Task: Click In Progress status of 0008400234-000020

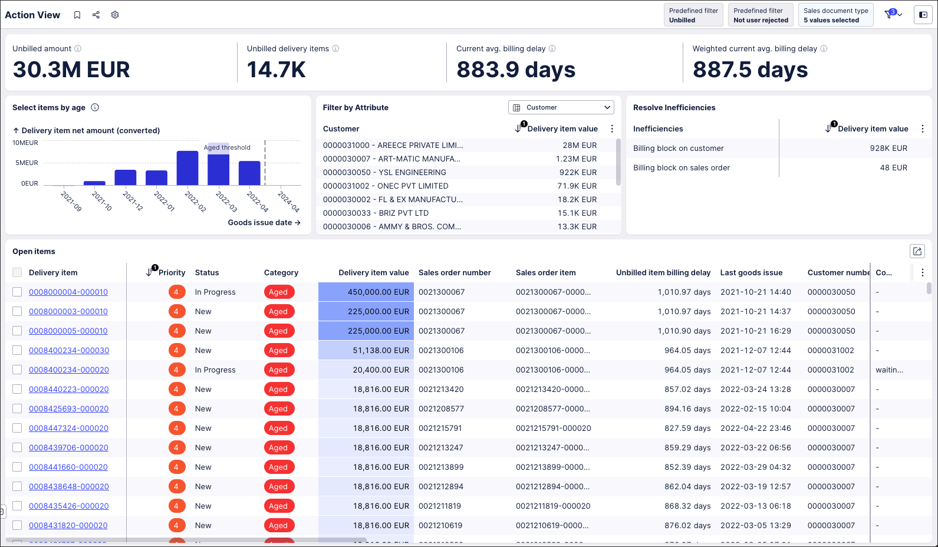Action: (x=215, y=370)
